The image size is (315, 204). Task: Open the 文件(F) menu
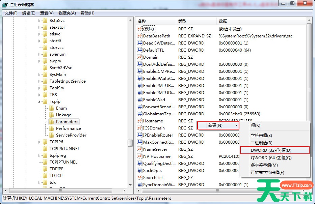11,13
